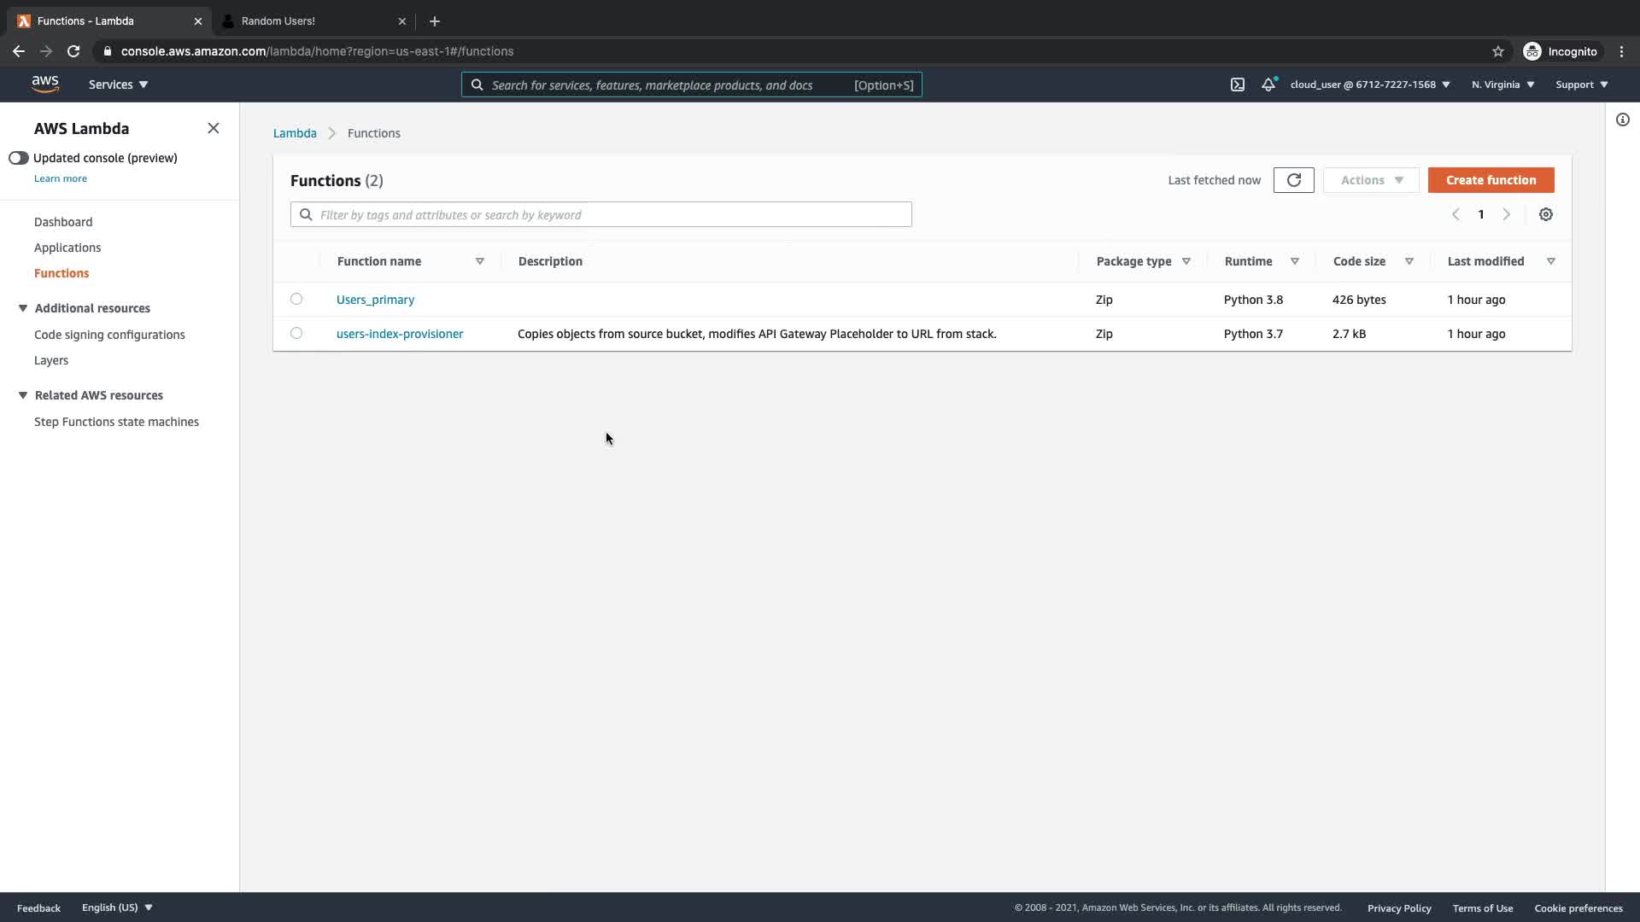Open Dashboard in the sidebar
The height and width of the screenshot is (922, 1640).
(63, 222)
